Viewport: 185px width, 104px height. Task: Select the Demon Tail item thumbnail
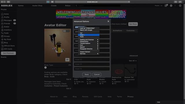coord(130,70)
